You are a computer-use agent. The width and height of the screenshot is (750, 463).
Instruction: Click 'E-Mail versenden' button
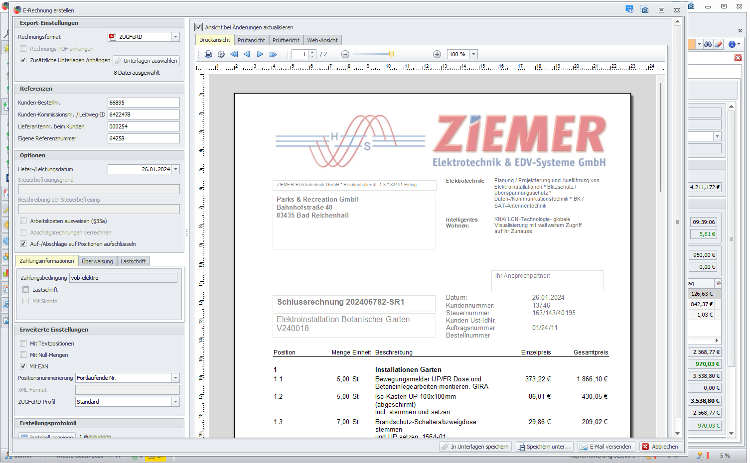pyautogui.click(x=605, y=447)
